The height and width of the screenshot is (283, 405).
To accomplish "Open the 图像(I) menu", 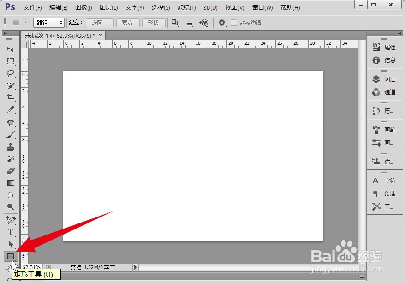I will (x=83, y=7).
